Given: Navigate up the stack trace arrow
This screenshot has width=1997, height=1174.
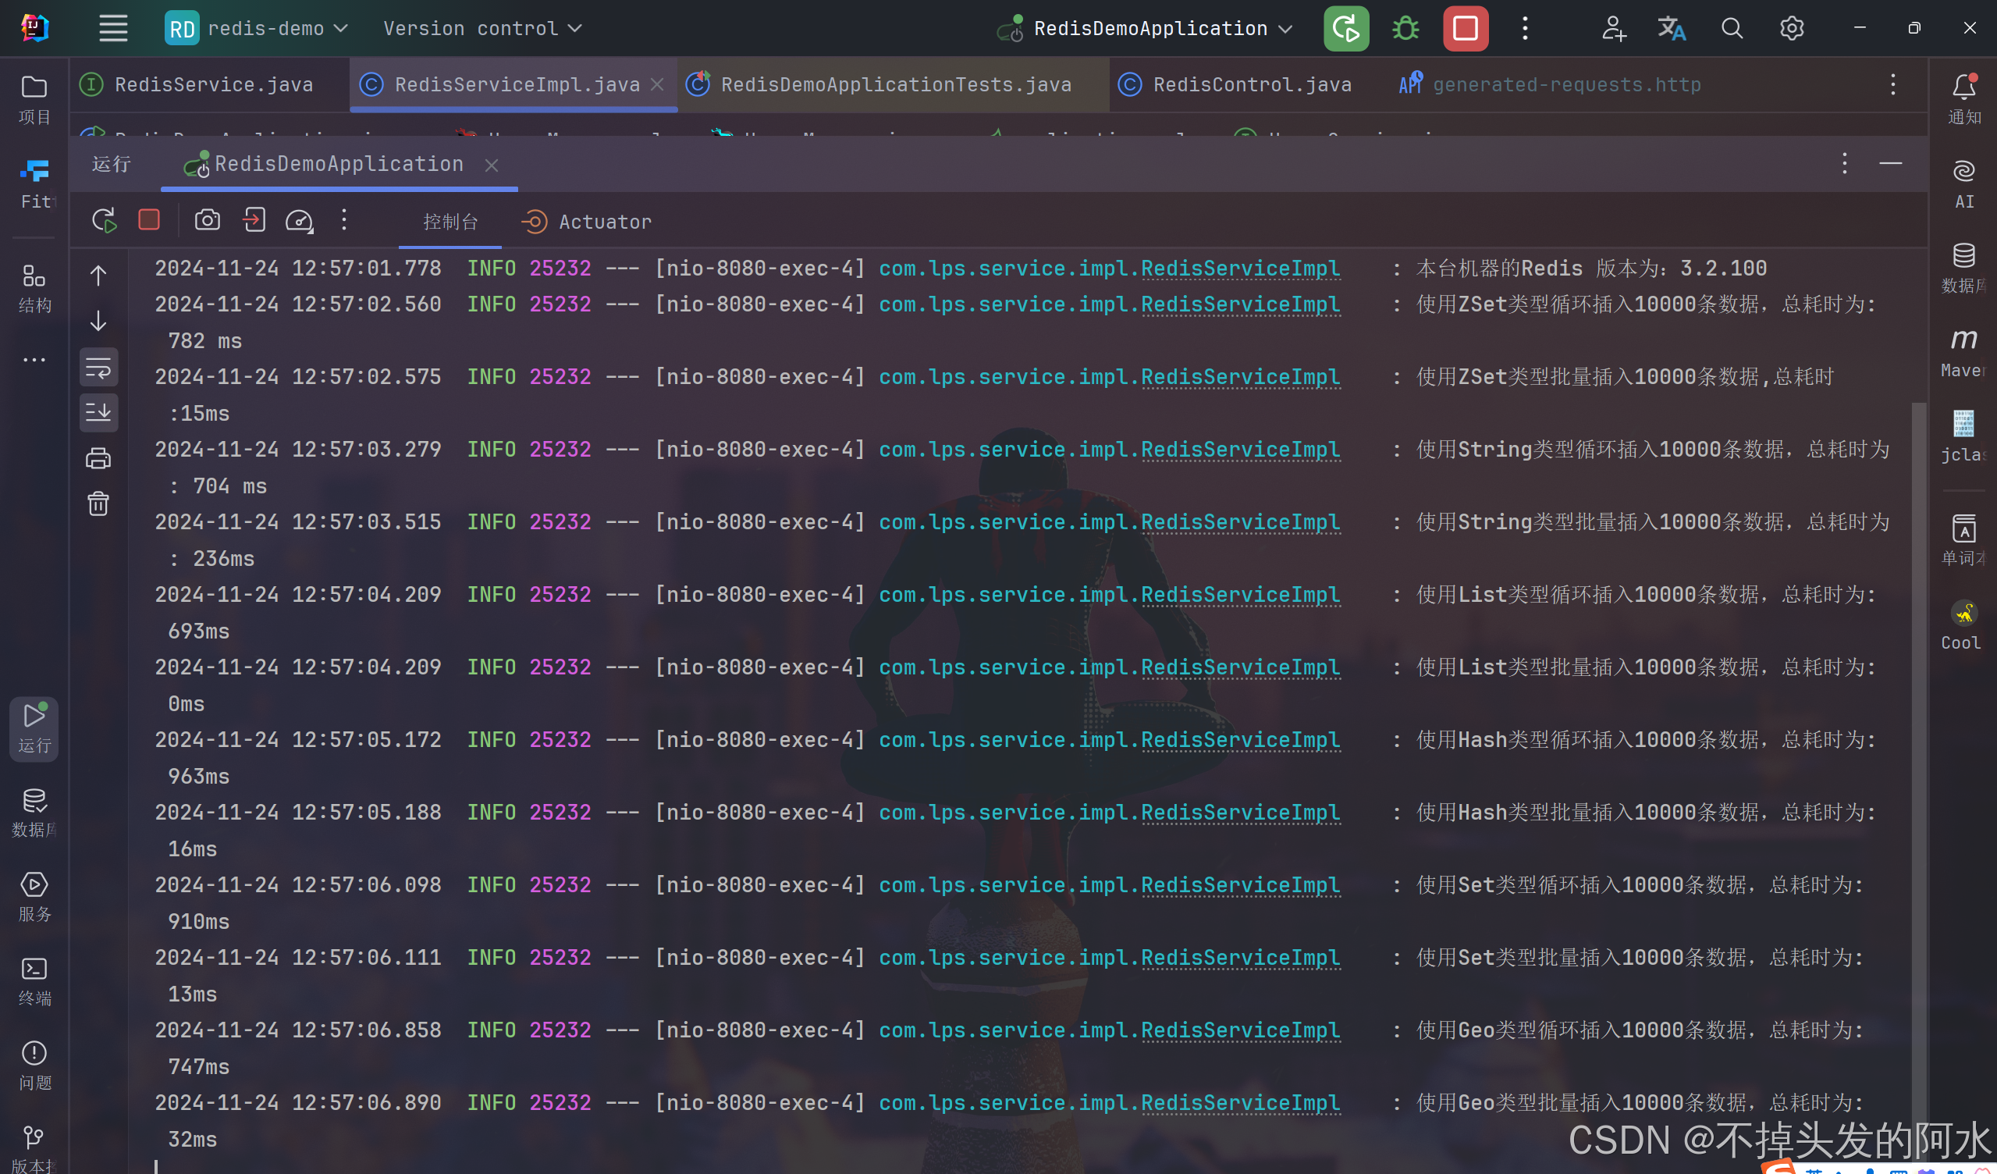Looking at the screenshot, I should tap(98, 275).
